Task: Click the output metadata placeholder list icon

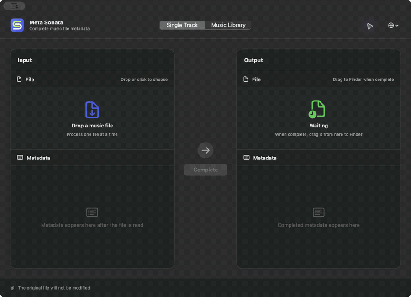Action: pyautogui.click(x=319, y=212)
